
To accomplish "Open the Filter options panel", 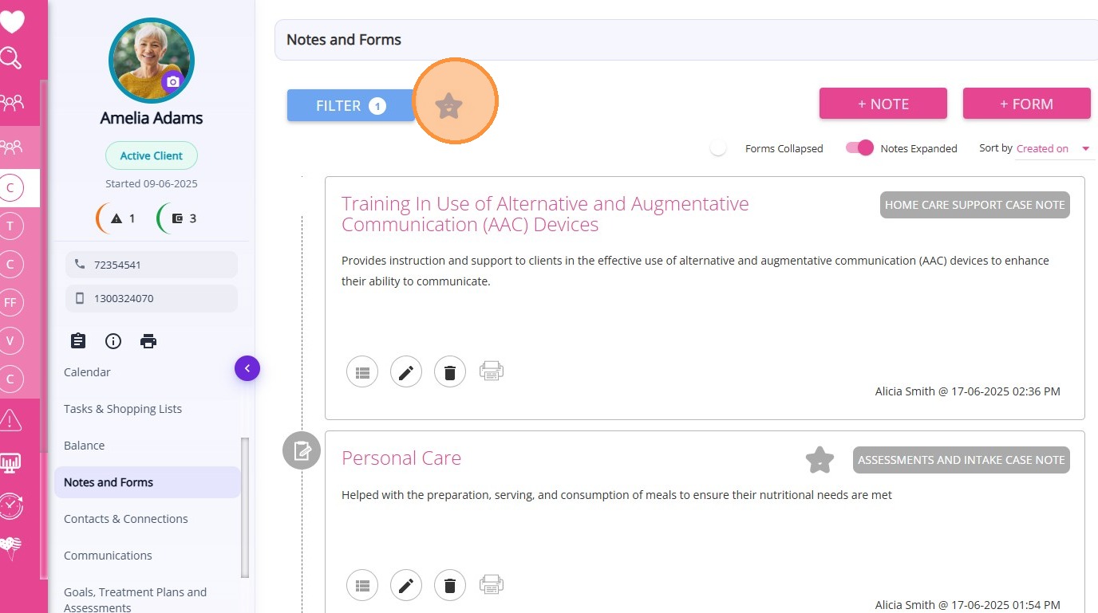I will point(350,105).
